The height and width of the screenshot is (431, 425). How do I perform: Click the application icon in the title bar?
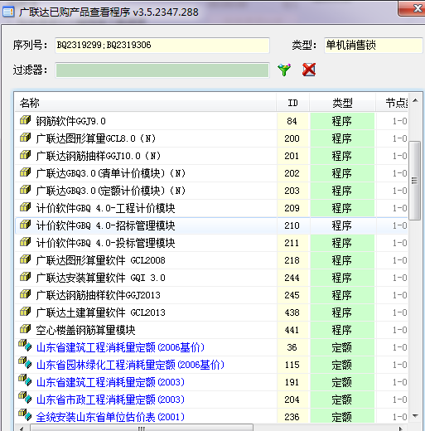8,12
